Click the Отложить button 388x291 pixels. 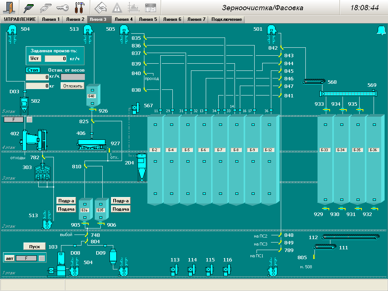click(73, 86)
